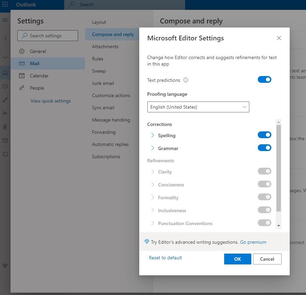This screenshot has width=306, height=295.
Task: Expand the Grammar options chevron
Action: click(x=152, y=148)
